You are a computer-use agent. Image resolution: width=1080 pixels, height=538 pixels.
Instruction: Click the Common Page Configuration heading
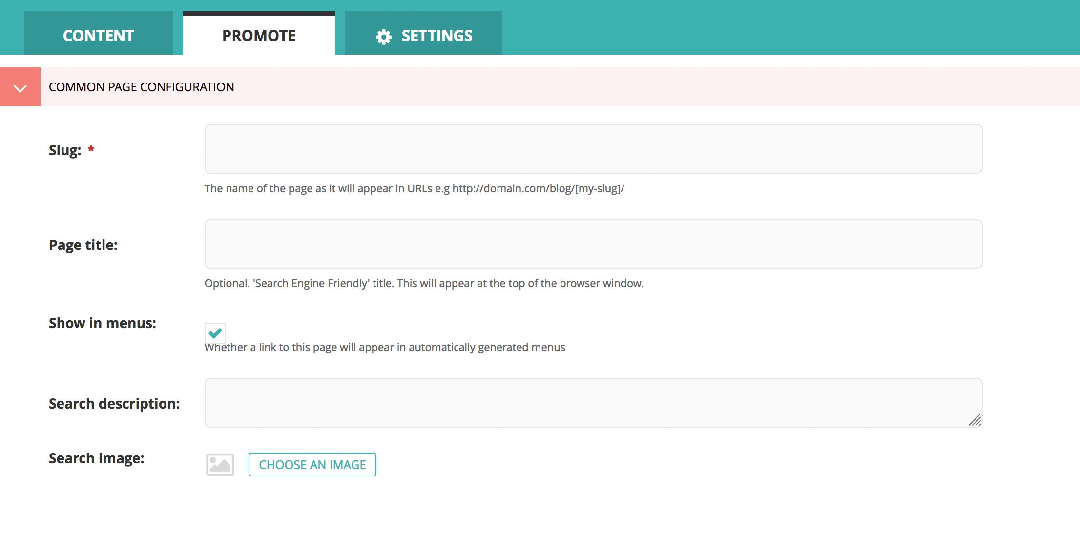142,87
